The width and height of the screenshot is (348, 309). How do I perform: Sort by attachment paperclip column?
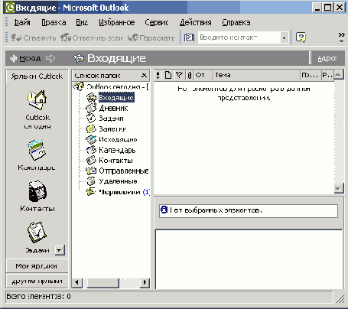click(190, 75)
